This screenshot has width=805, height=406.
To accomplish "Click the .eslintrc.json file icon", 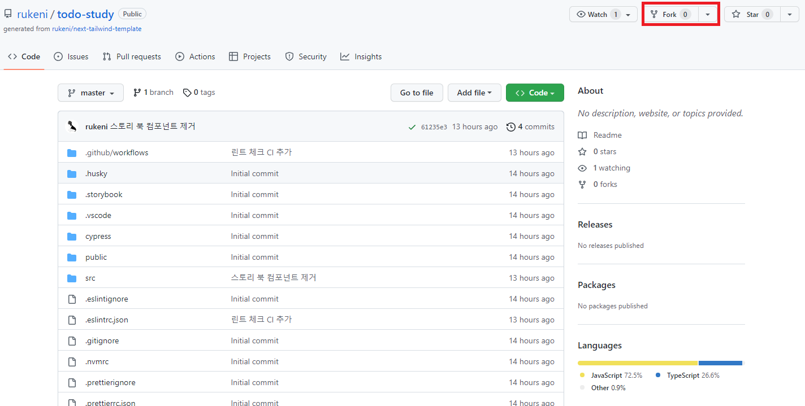I will [72, 320].
